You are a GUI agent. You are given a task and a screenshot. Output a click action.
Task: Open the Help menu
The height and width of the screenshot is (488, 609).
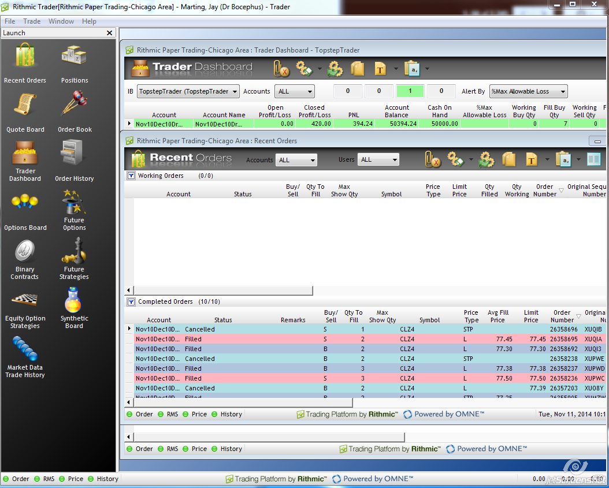click(x=89, y=21)
